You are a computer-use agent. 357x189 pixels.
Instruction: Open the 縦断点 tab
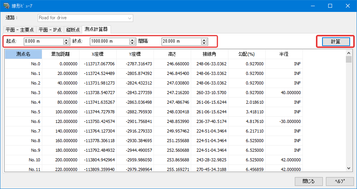[73, 30]
